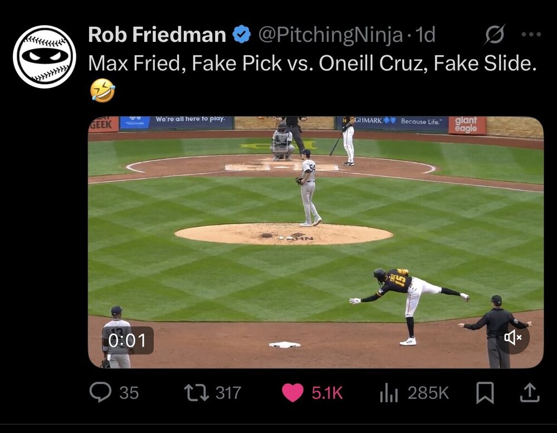Screen dimensions: 557x433
Task: Unmute the video sound
Action: [x=512, y=337]
